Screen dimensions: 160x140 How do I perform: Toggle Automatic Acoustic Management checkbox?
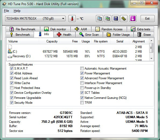82,68
